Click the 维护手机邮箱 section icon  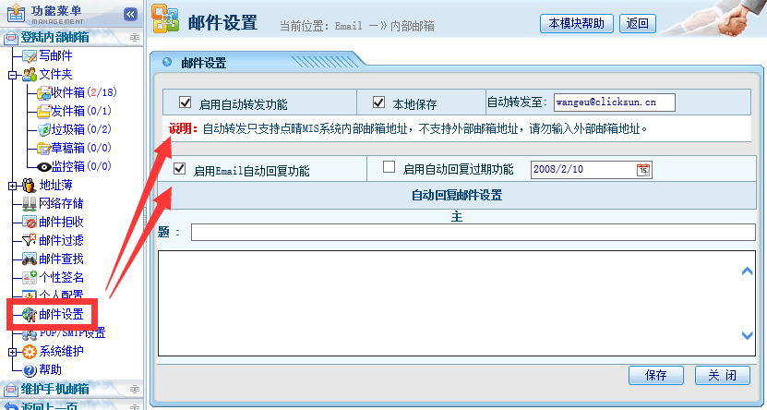(x=11, y=390)
